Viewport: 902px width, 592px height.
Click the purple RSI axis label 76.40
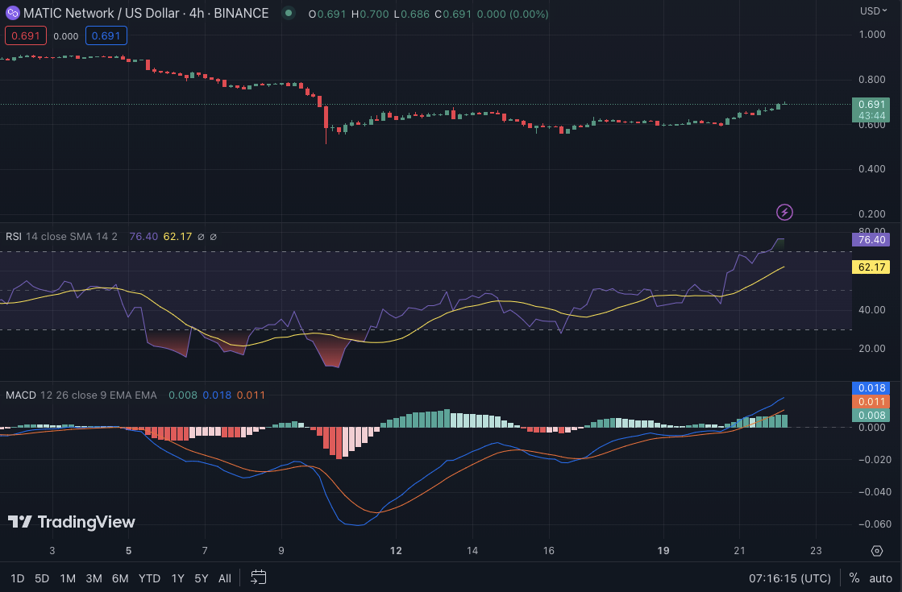tap(871, 240)
